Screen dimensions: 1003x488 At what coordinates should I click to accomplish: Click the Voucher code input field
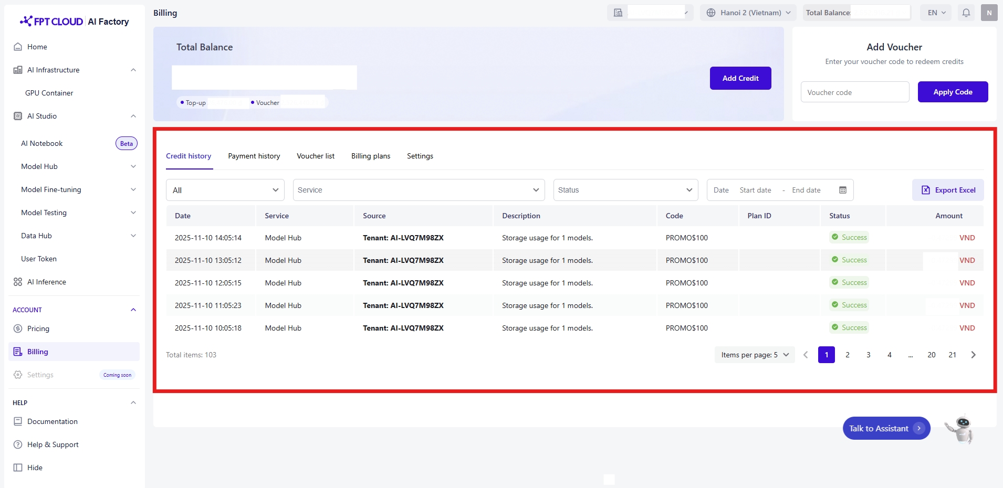[x=854, y=92]
